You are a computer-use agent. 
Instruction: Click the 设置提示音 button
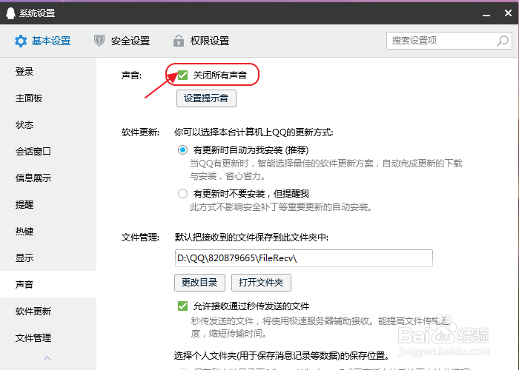206,98
